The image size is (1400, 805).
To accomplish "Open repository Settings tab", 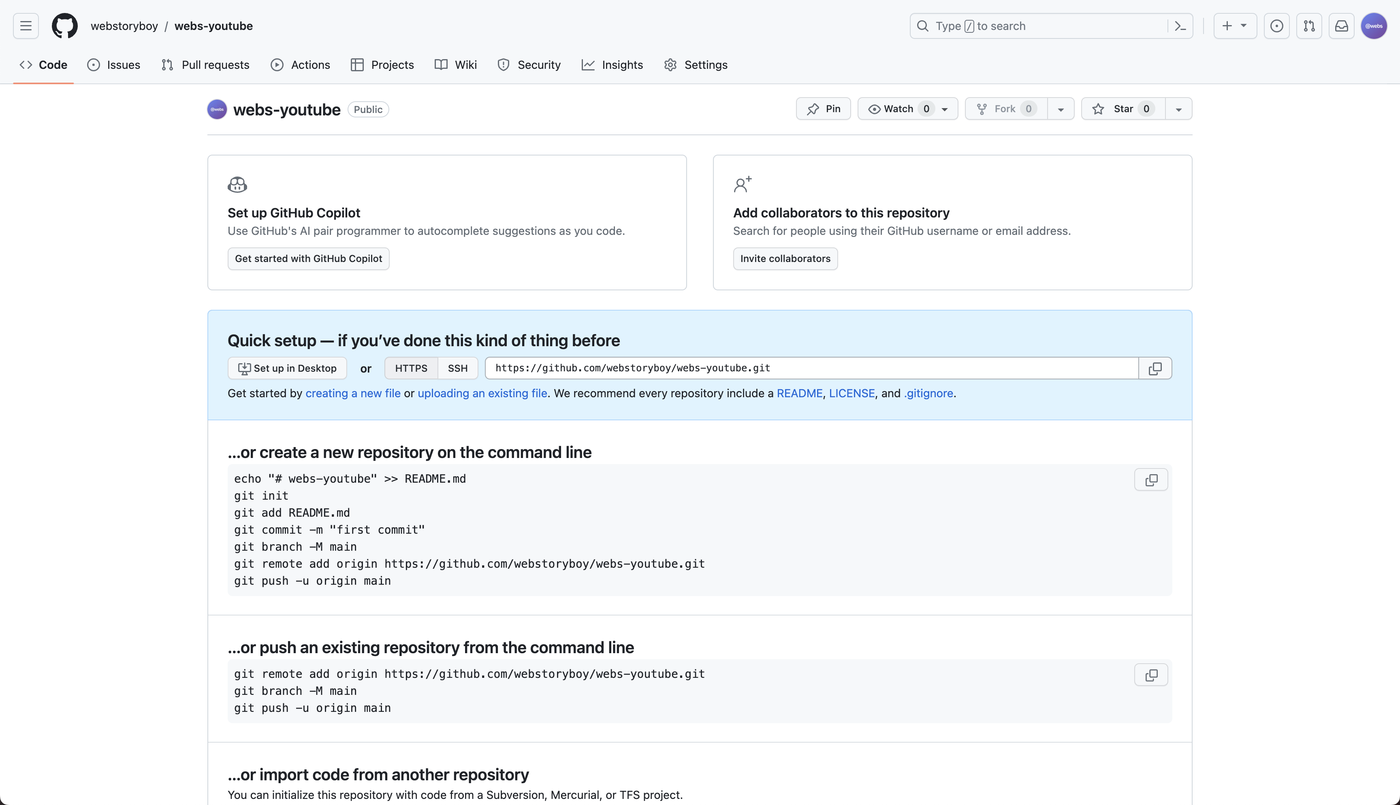I will point(696,65).
